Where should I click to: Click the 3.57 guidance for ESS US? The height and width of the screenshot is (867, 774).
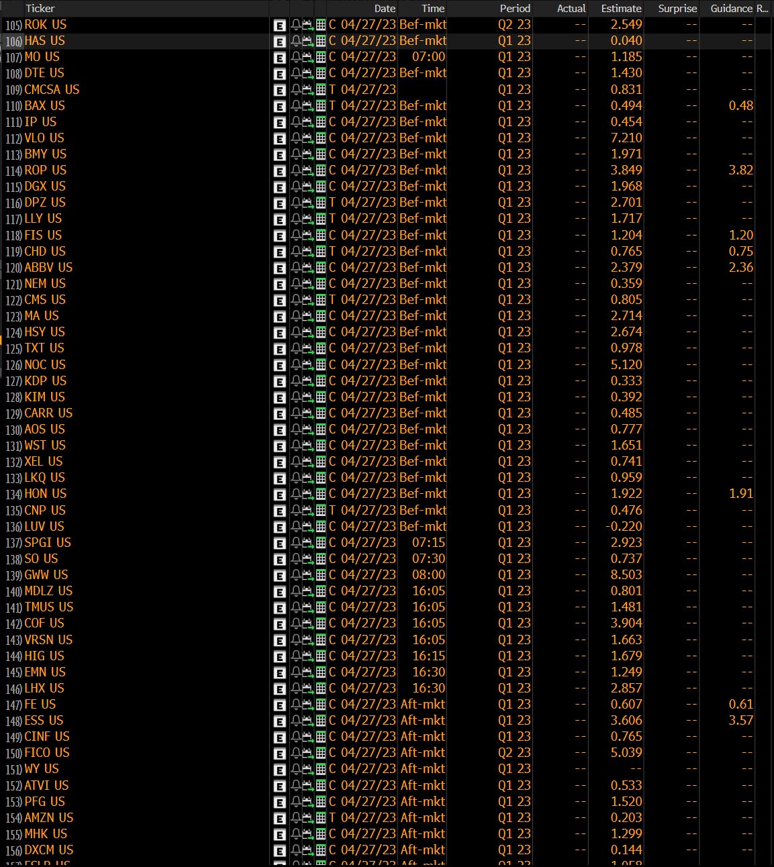pos(741,721)
